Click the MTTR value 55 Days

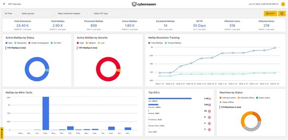coord(199,25)
